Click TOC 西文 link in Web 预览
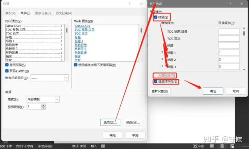This screenshot has height=149, width=249. click(x=81, y=33)
